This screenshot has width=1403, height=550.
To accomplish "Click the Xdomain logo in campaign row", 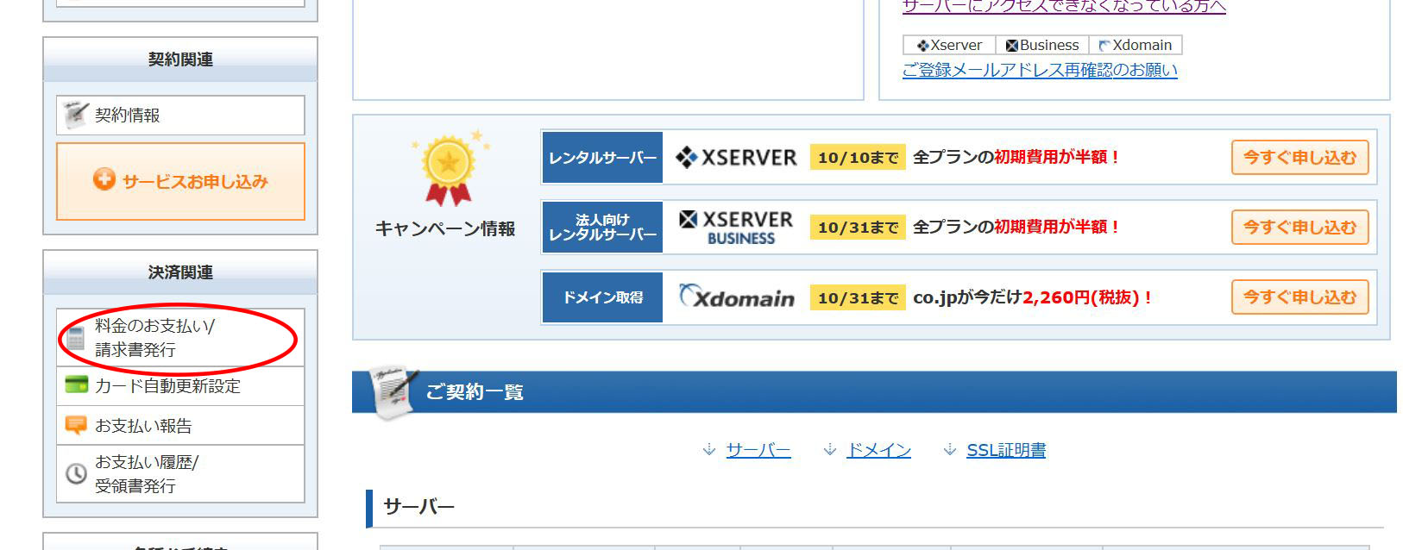I will click(x=736, y=297).
